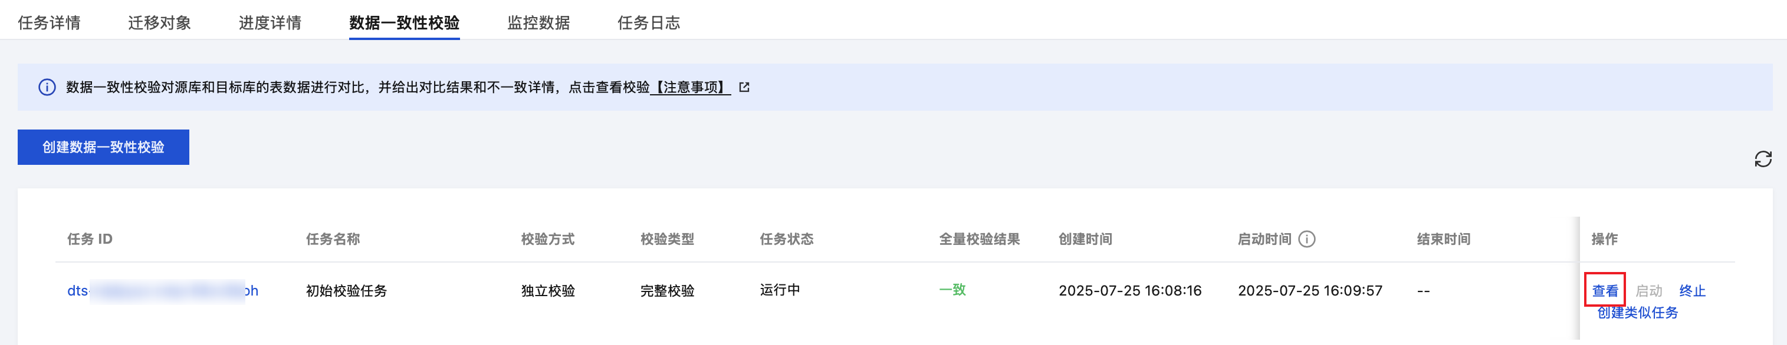Switch to the 迁移对象 tab
Viewport: 1787px width, 345px height.
(160, 23)
